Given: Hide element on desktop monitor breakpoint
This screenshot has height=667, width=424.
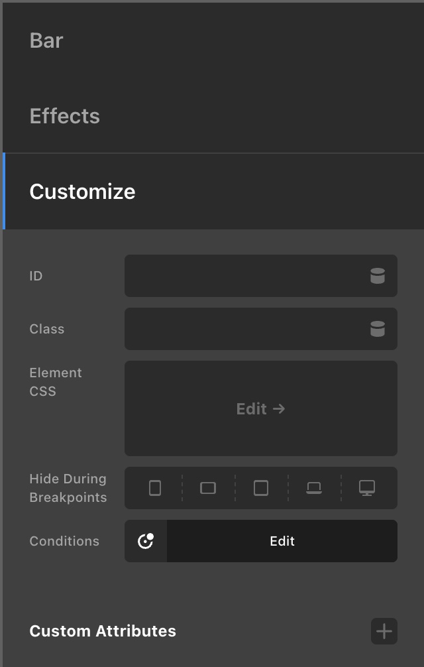Looking at the screenshot, I should pyautogui.click(x=367, y=488).
